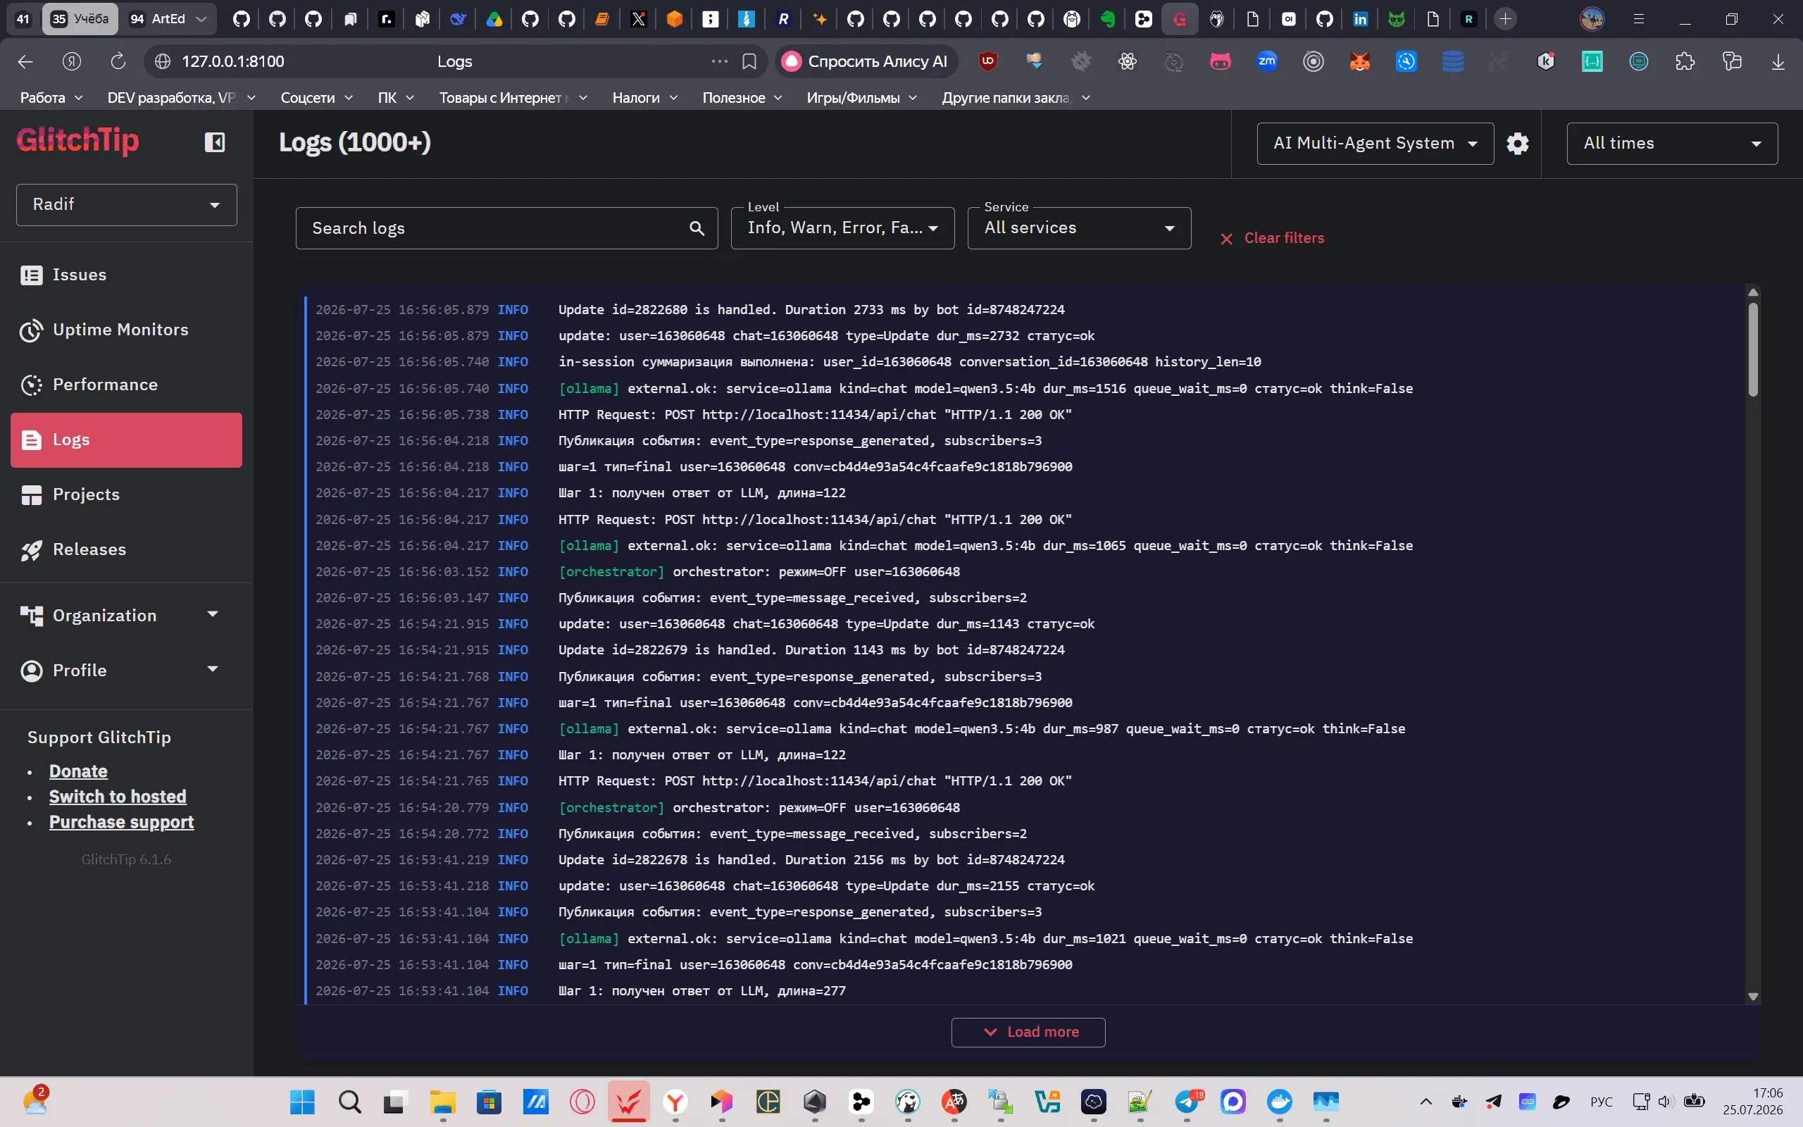Open Uptime Monitors in the sidebar
1803x1127 pixels.
127,330
